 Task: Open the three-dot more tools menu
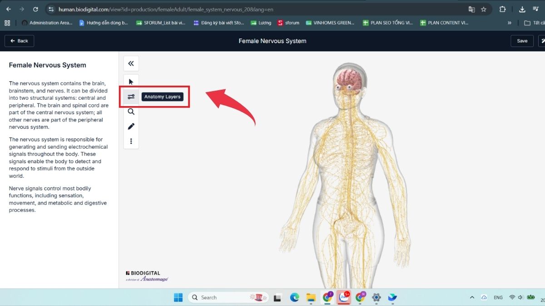(x=131, y=141)
